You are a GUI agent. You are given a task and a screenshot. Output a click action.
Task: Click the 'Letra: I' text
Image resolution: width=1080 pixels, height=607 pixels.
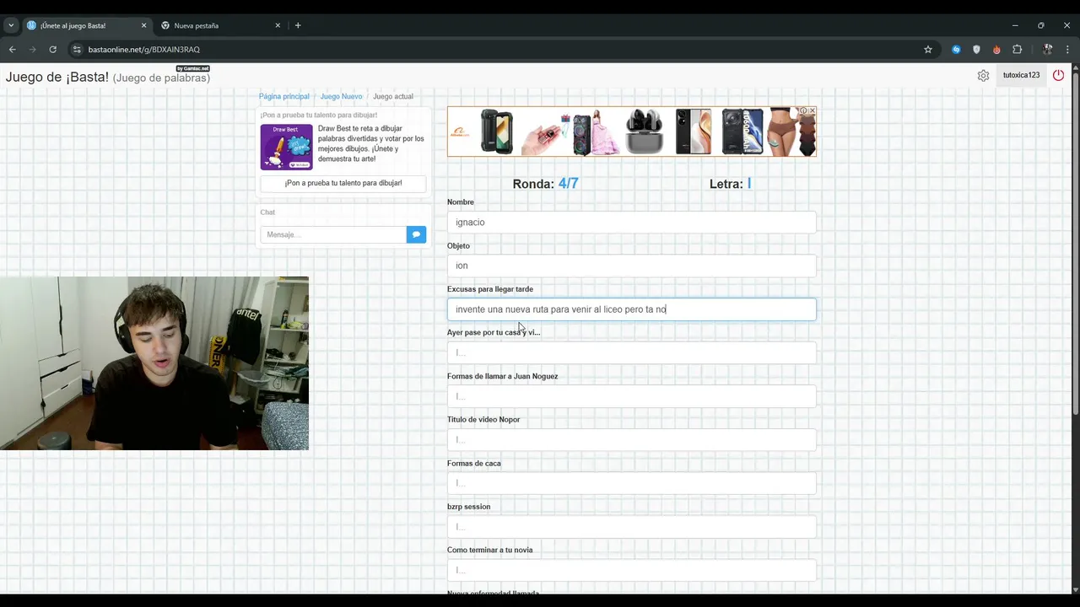pyautogui.click(x=730, y=184)
